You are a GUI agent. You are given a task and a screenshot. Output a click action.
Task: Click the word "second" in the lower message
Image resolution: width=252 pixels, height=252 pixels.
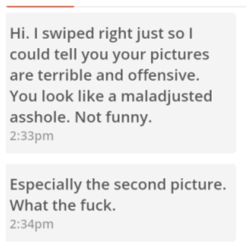[140, 184]
